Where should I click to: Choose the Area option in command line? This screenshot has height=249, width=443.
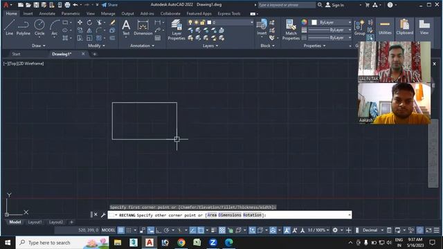point(212,215)
